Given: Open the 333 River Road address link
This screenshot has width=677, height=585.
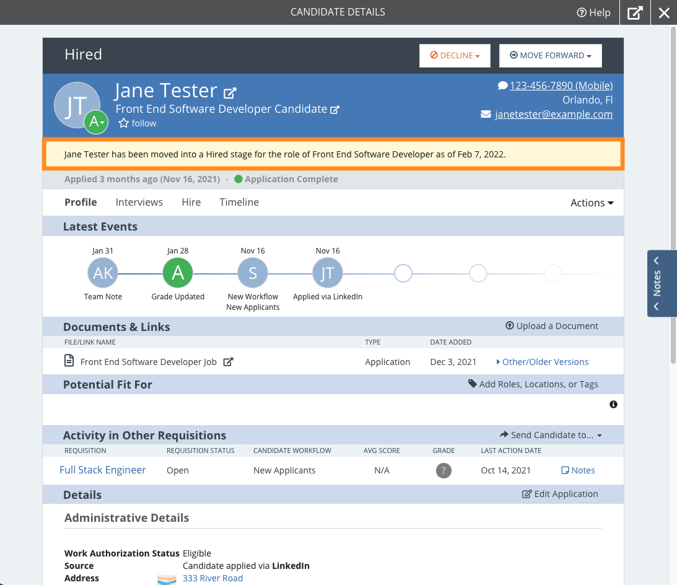Looking at the screenshot, I should tap(213, 578).
